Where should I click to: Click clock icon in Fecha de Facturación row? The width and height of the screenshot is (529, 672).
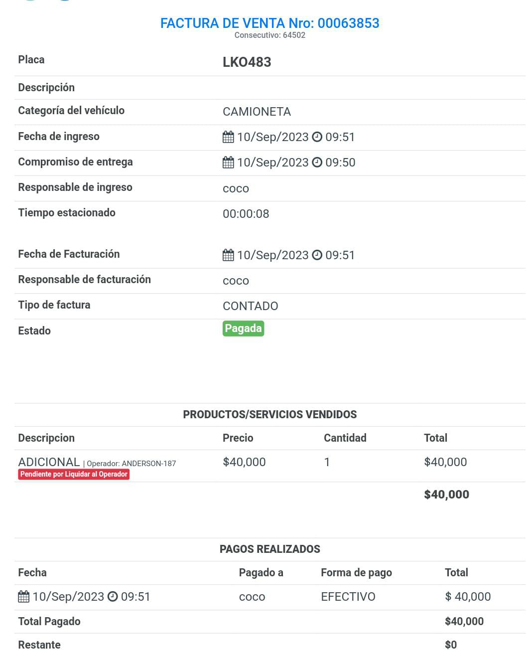317,255
